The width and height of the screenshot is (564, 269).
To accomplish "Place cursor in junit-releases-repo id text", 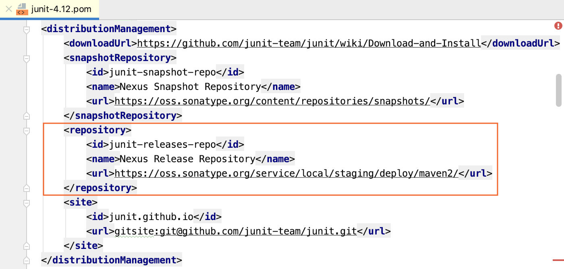I will (163, 145).
